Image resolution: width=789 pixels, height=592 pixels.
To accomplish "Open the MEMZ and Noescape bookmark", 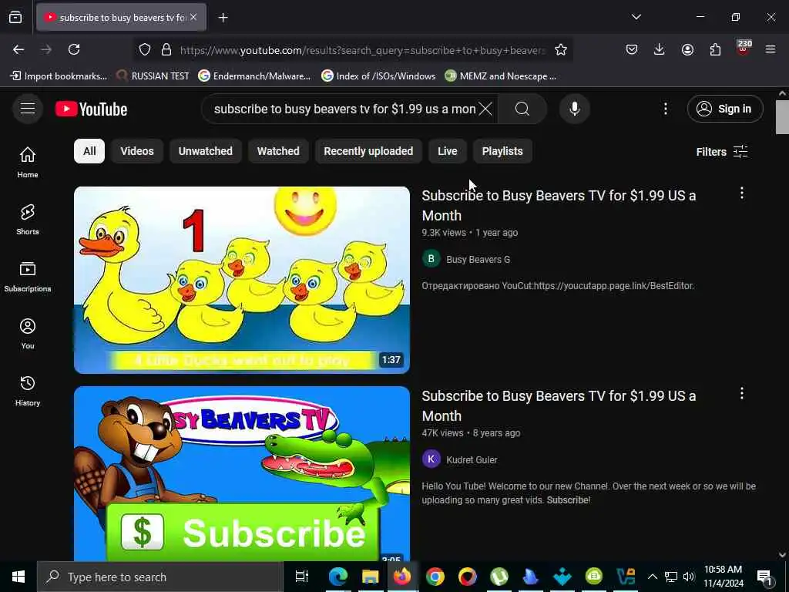I will pos(501,76).
